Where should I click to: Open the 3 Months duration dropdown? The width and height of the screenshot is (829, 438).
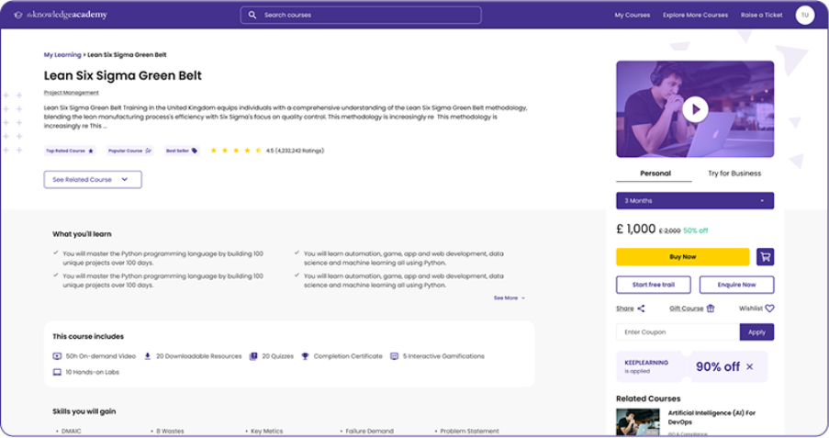[694, 200]
